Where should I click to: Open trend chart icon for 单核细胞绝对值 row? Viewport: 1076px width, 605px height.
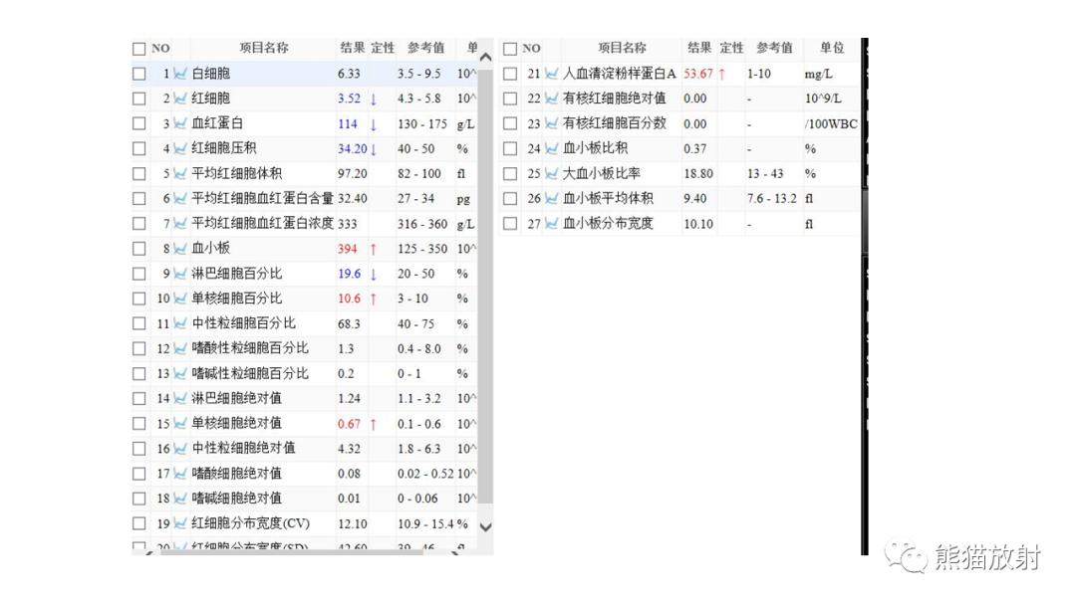[x=179, y=424]
